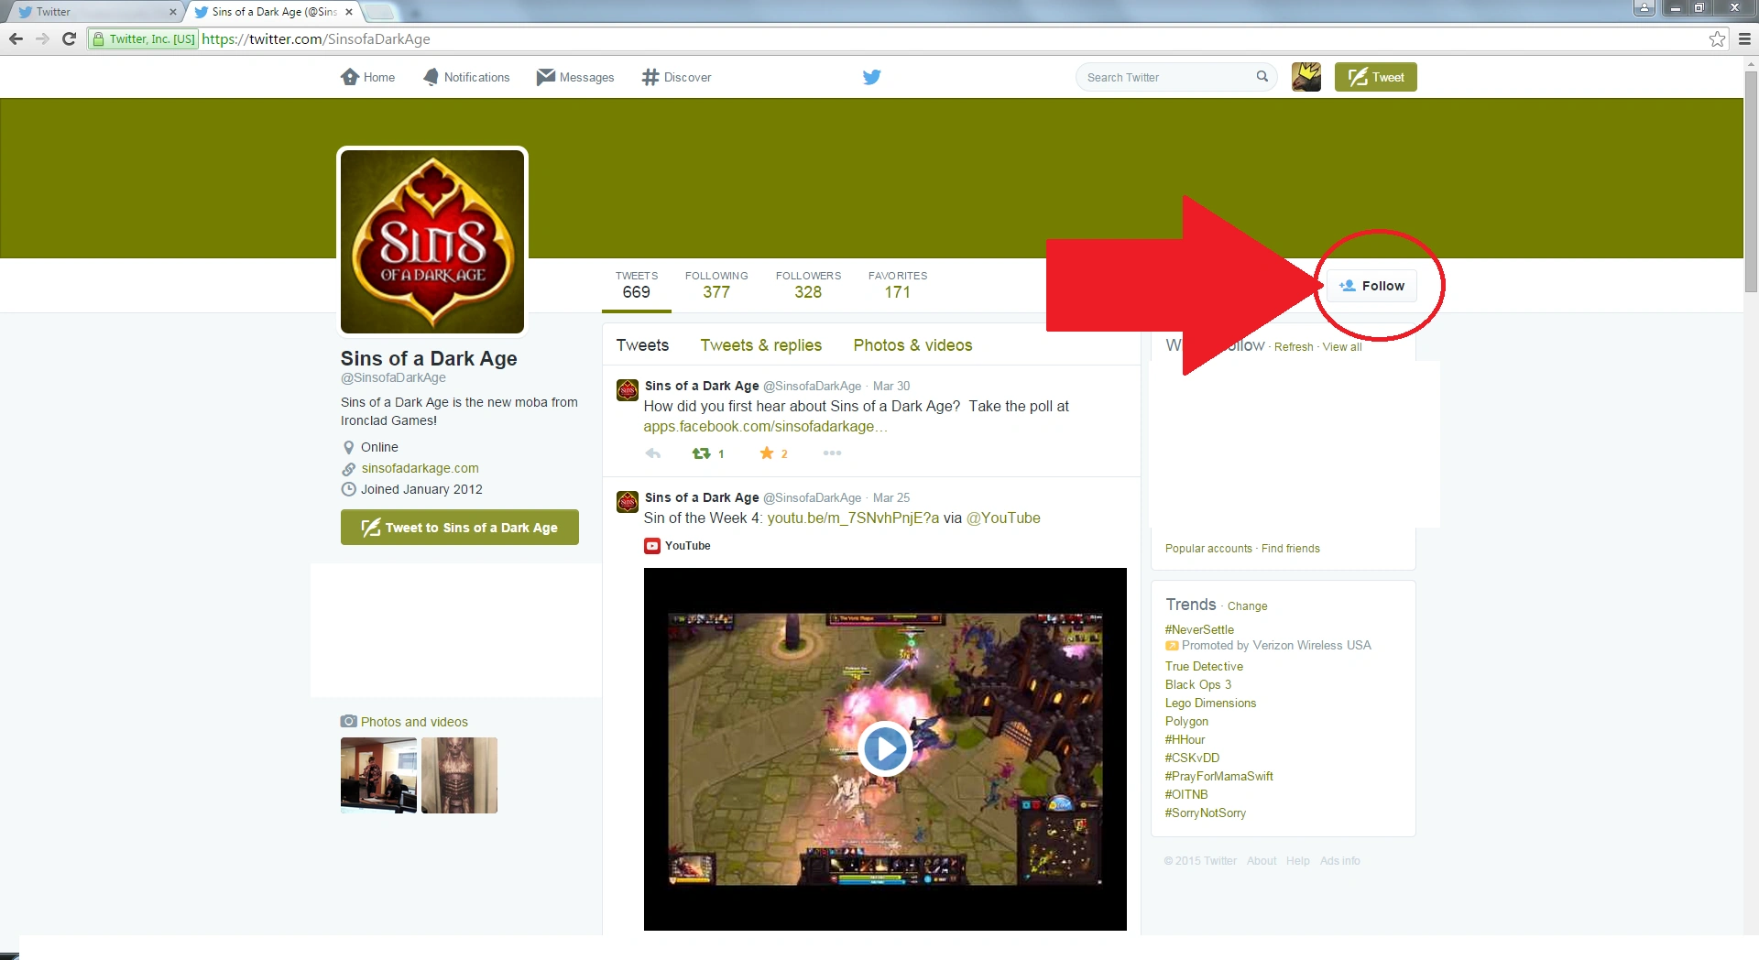Image resolution: width=1759 pixels, height=960 pixels.
Task: Bookmark this page with the star icon
Action: tap(1717, 38)
